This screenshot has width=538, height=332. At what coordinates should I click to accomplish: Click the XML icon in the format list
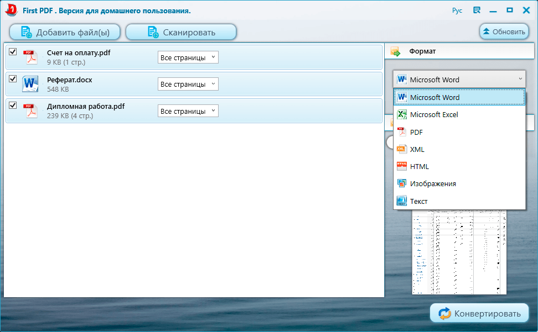tap(402, 149)
